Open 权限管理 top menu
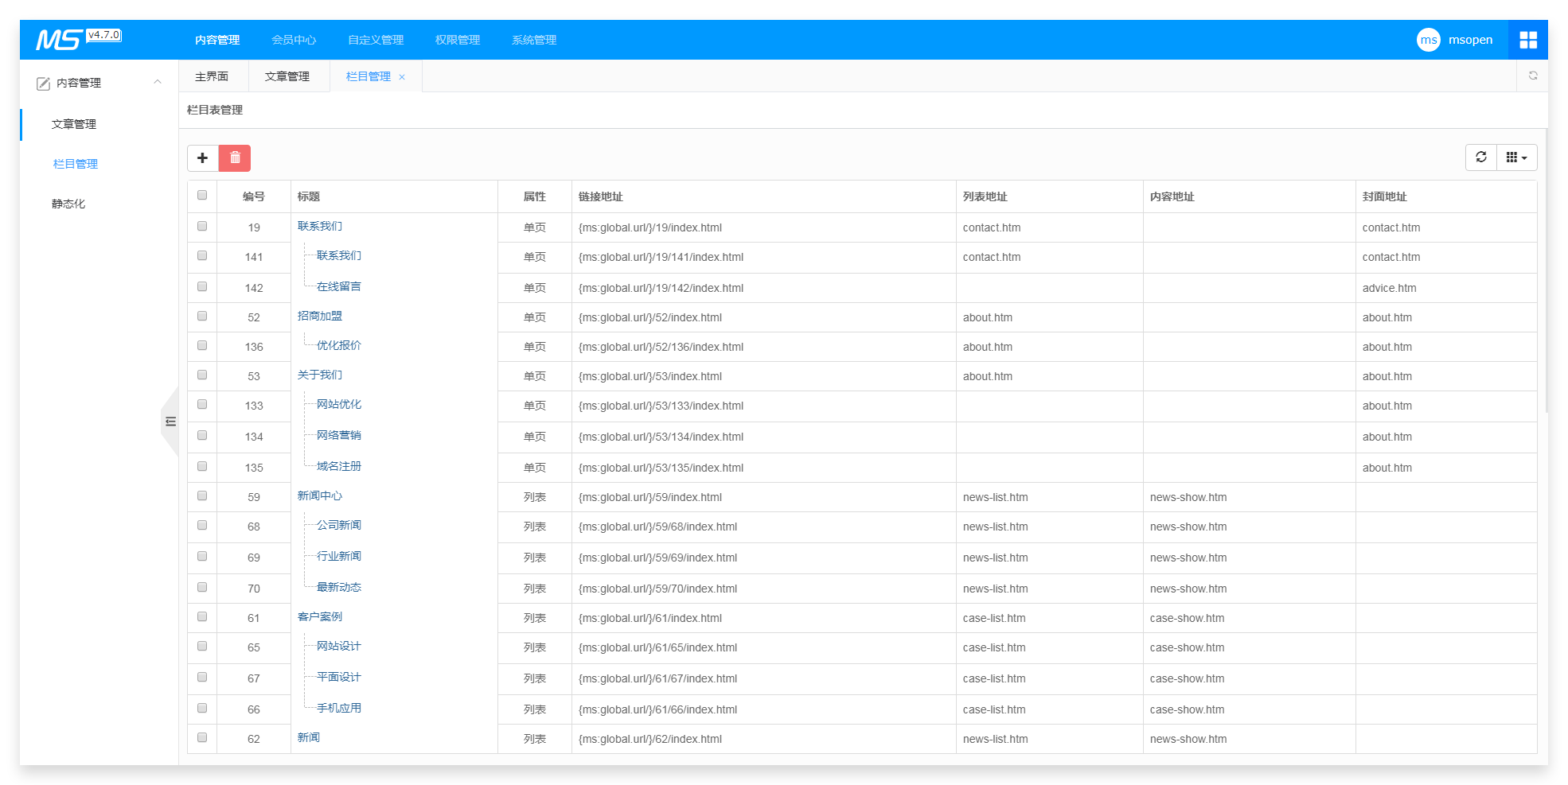The width and height of the screenshot is (1568, 785). point(458,40)
